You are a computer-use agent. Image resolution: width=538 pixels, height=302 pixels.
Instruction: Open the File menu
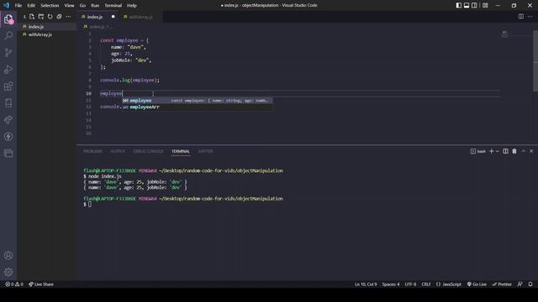(x=18, y=6)
